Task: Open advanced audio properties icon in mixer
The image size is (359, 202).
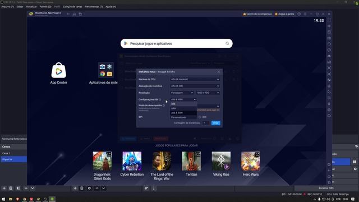Action: pos(146,189)
